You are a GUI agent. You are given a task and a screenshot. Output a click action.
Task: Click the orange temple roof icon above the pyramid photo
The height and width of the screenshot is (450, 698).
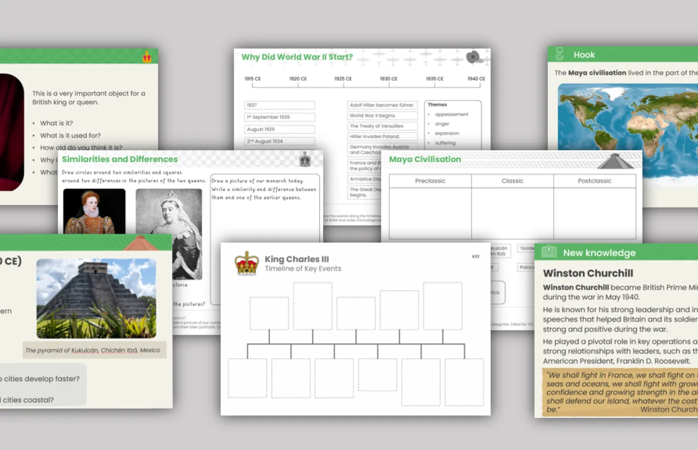pyautogui.click(x=141, y=243)
